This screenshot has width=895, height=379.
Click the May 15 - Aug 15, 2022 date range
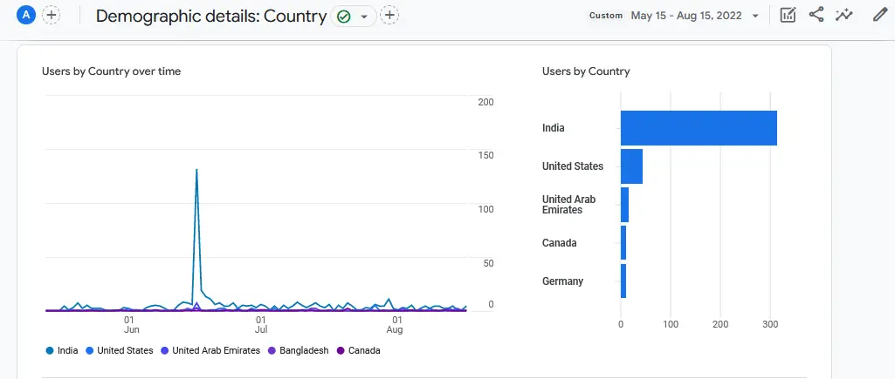(687, 16)
